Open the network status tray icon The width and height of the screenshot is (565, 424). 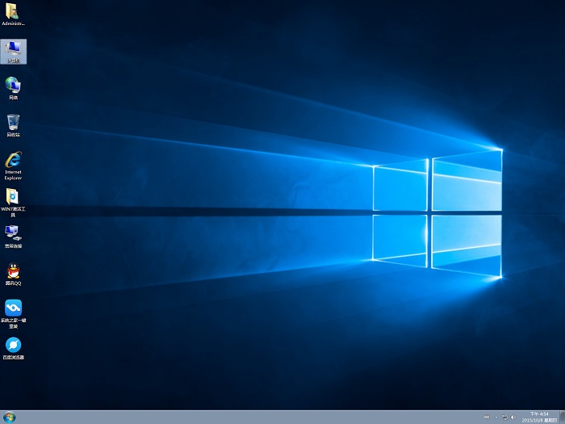click(x=504, y=418)
